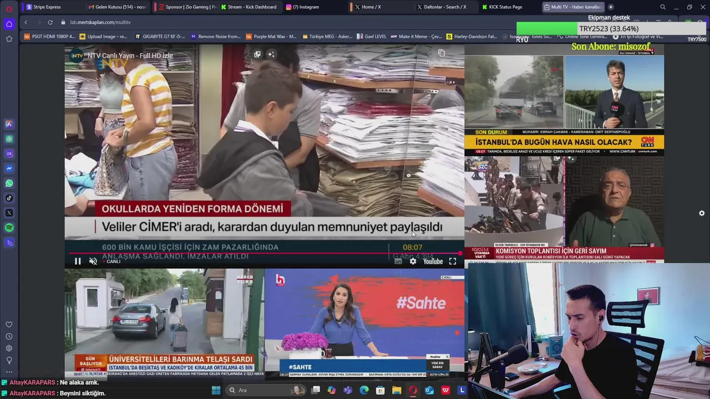This screenshot has height=399, width=710.
Task: Open Make it Meme bookmark
Action: [417, 37]
